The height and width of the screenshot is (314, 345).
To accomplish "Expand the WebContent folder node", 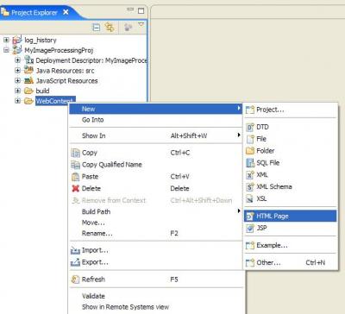I will 17,101.
